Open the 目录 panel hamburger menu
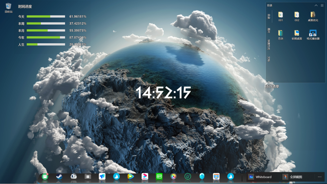The image size is (327, 184). tap(322, 5)
